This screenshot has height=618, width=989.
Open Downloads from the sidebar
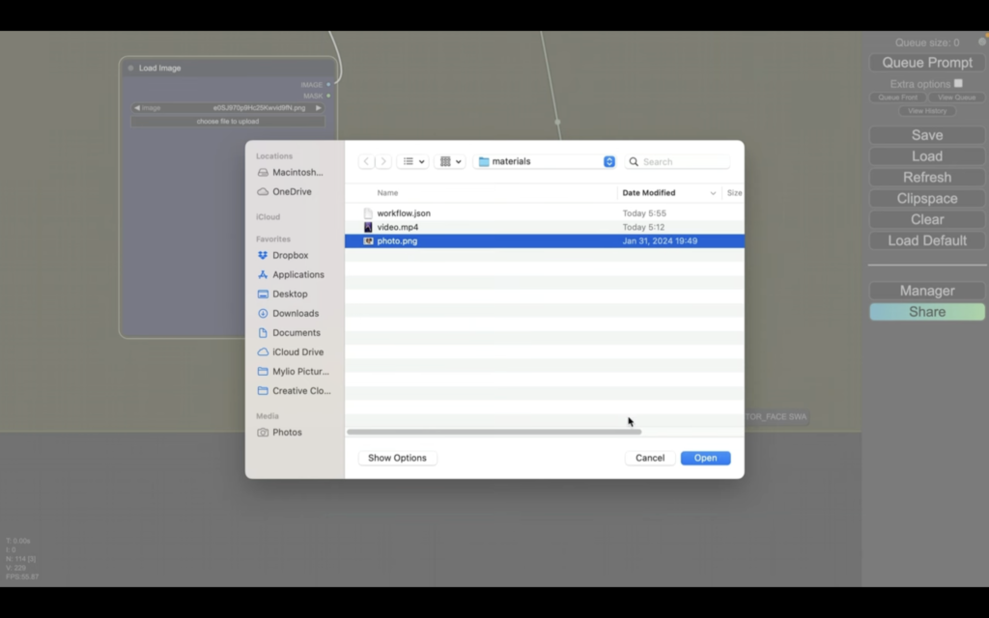295,314
